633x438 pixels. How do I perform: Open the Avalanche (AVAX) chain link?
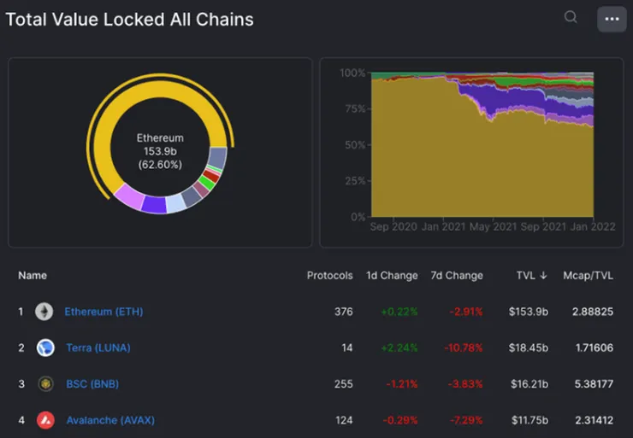tap(110, 420)
